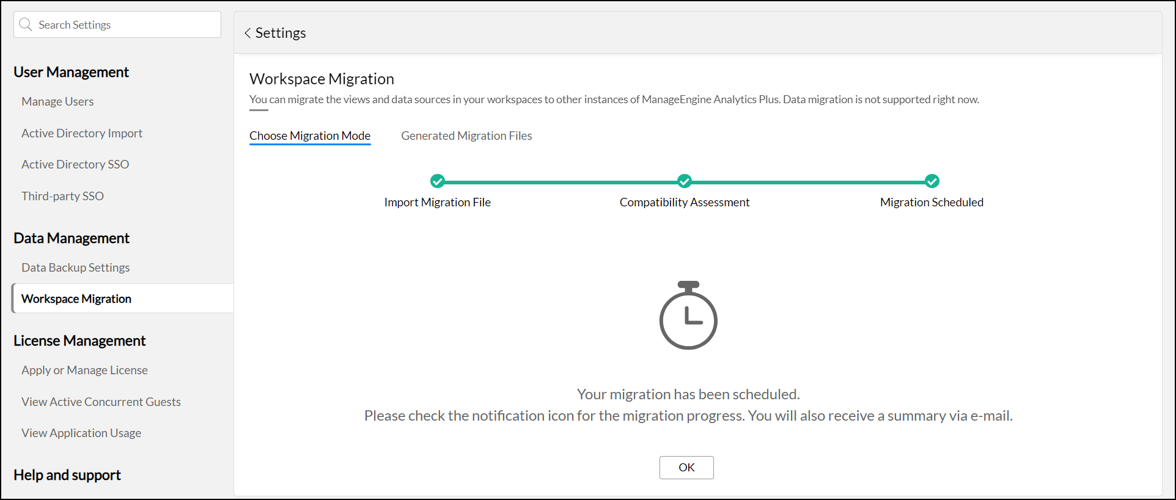Open Apply or Manage License

pos(84,370)
